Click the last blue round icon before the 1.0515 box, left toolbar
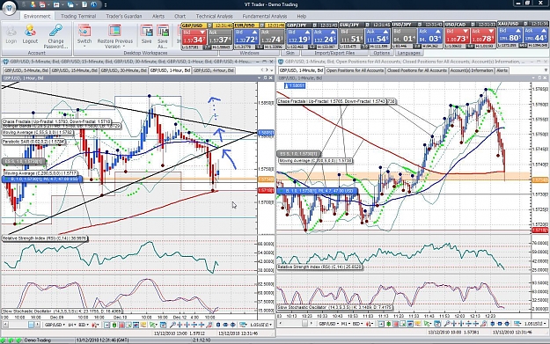This screenshot has height=344, width=550. (232, 325)
